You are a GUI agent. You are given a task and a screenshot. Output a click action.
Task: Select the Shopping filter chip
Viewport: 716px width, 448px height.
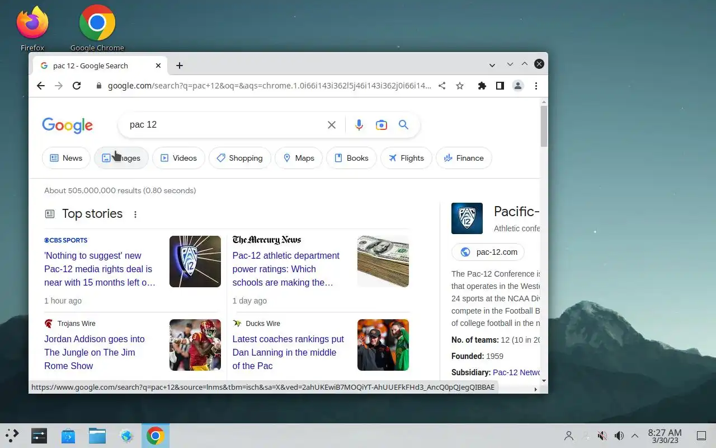point(239,158)
